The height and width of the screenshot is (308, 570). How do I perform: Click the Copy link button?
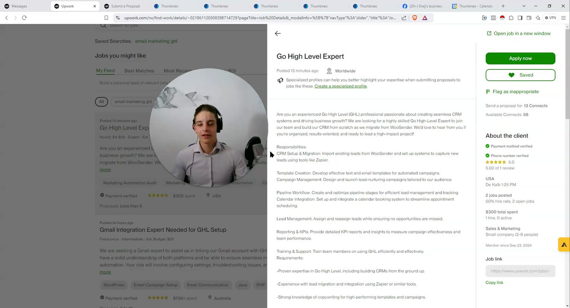pyautogui.click(x=494, y=283)
